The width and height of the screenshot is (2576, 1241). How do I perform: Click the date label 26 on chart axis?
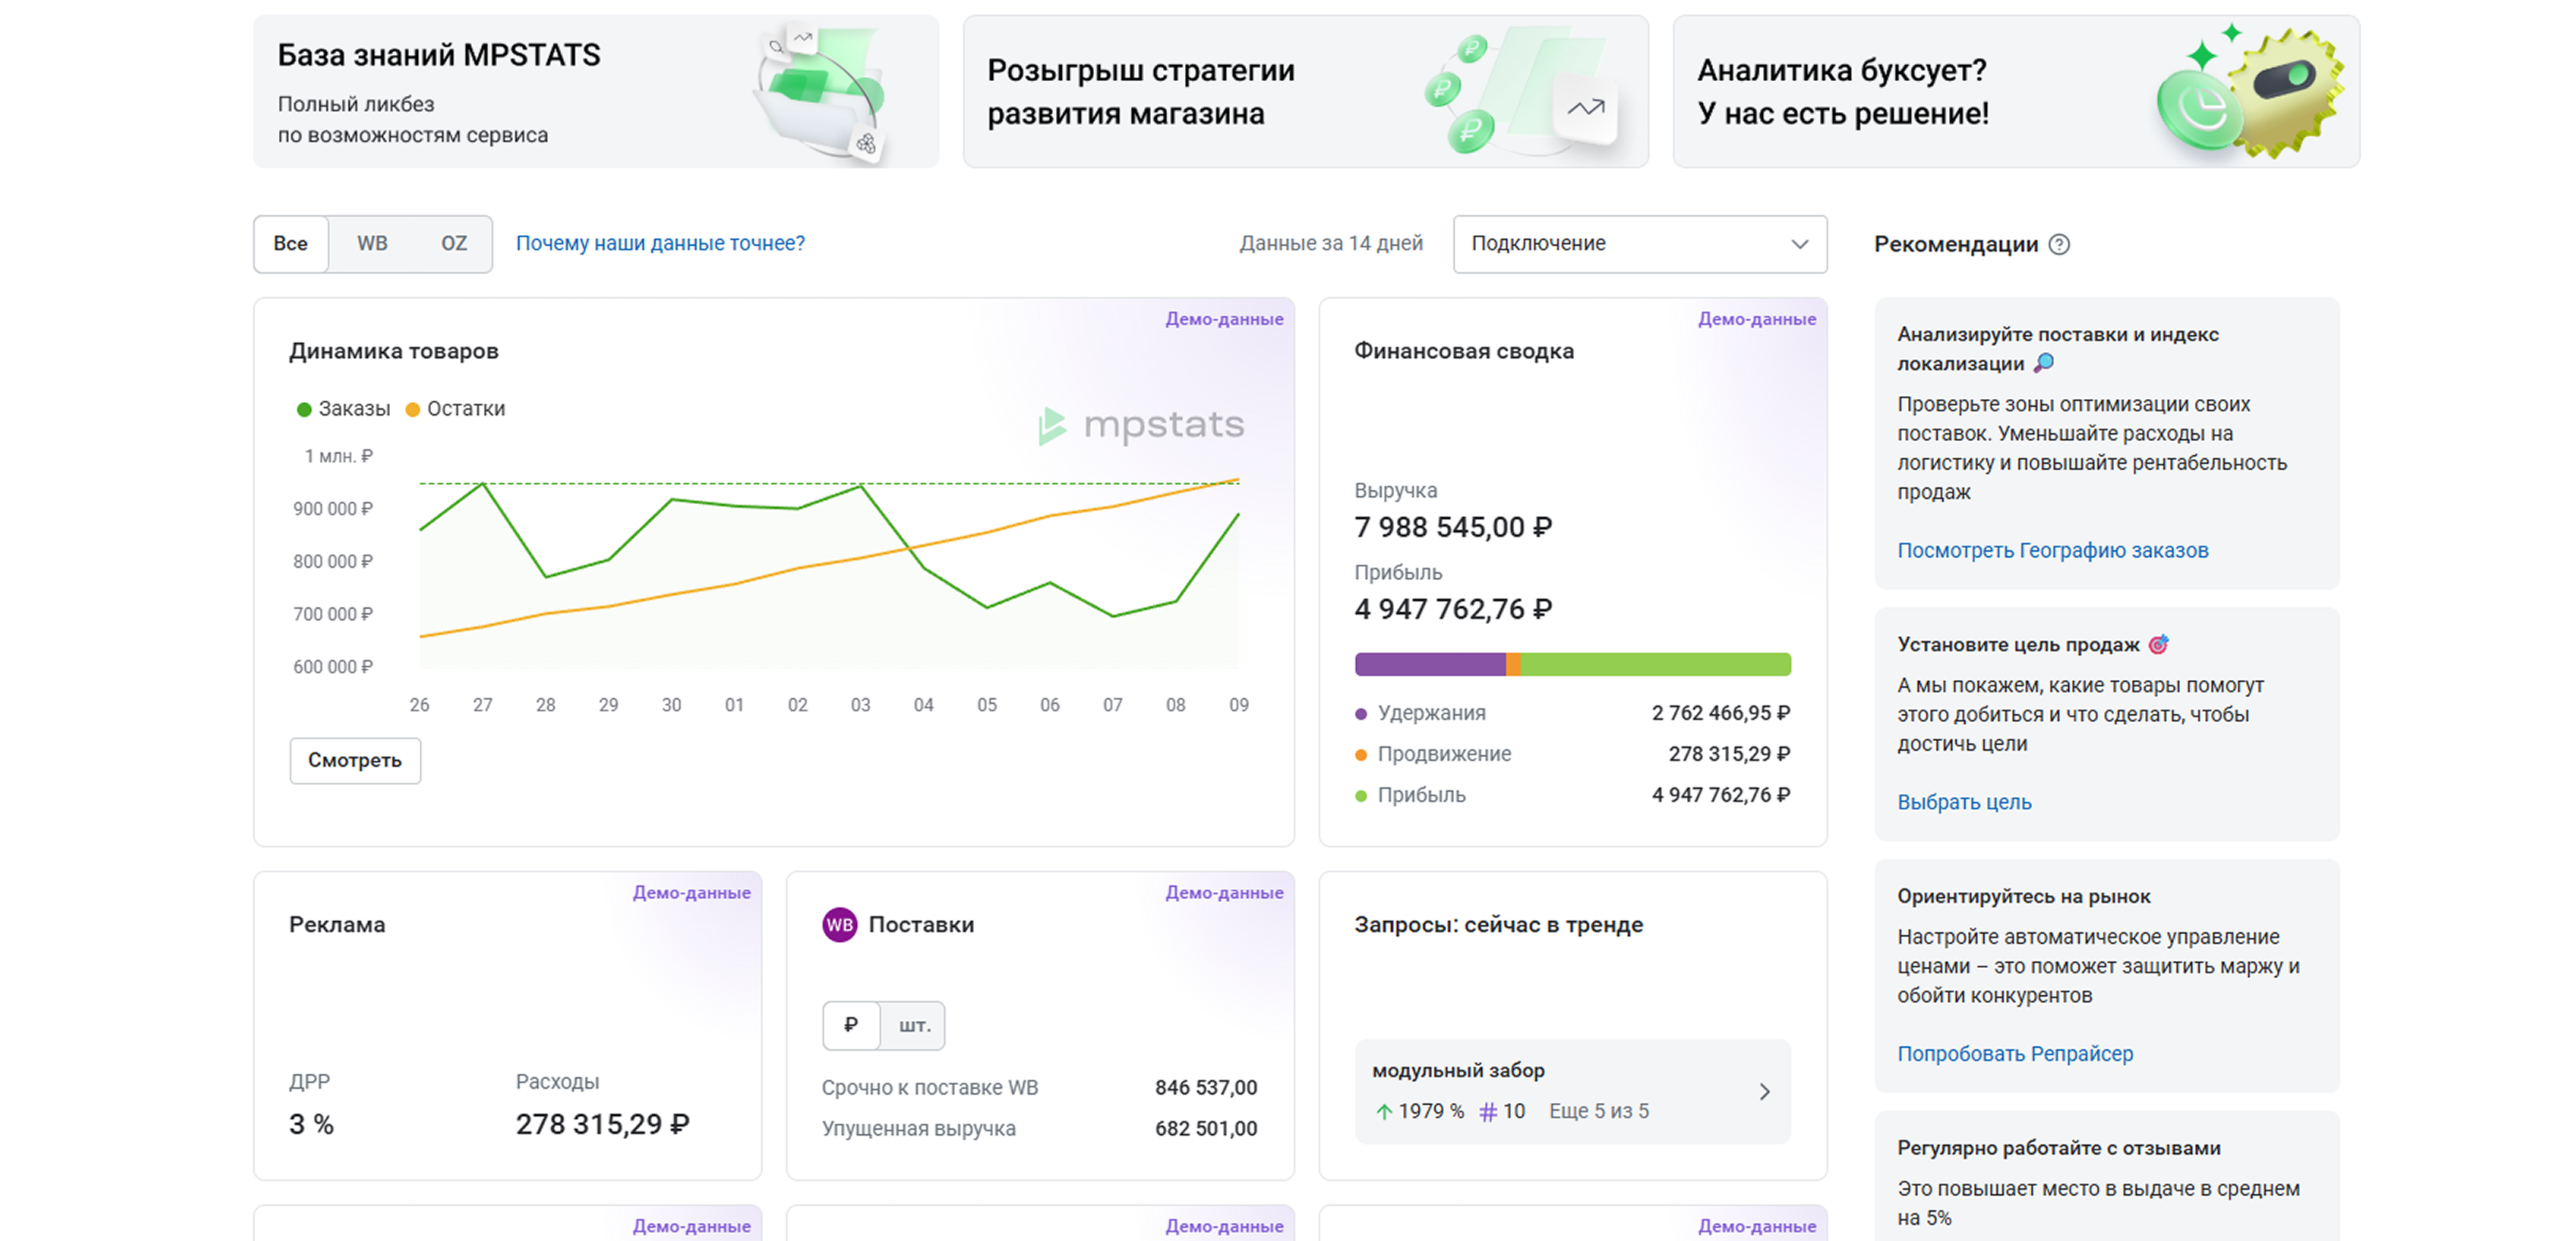pyautogui.click(x=419, y=705)
